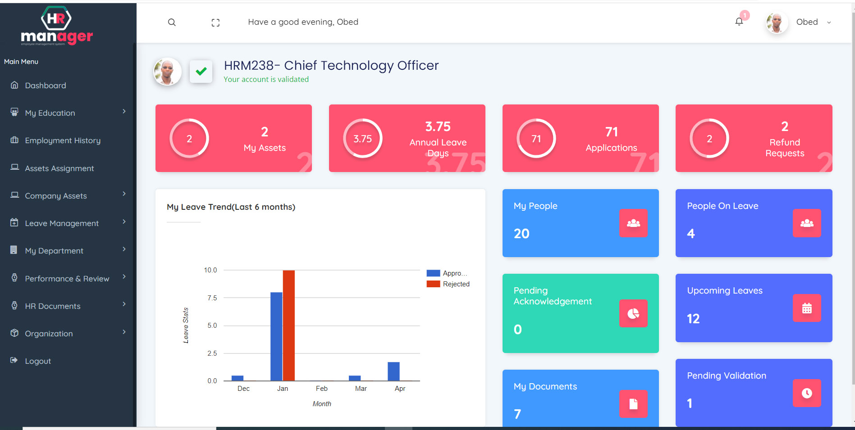The width and height of the screenshot is (855, 430).
Task: Expand the My Education submenu
Action: (x=68, y=113)
